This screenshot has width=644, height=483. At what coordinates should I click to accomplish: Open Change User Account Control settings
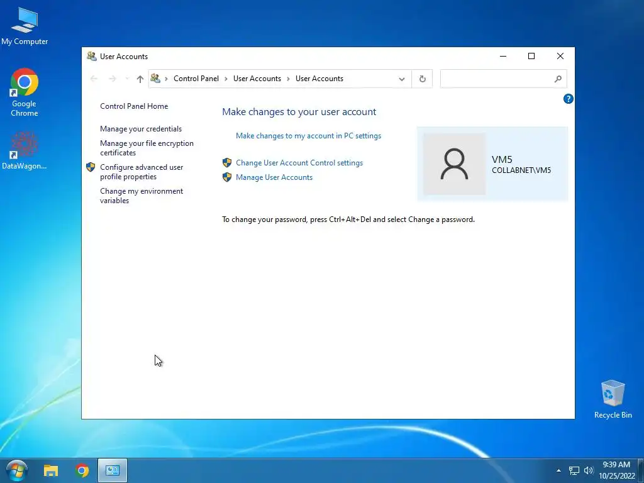pyautogui.click(x=299, y=163)
